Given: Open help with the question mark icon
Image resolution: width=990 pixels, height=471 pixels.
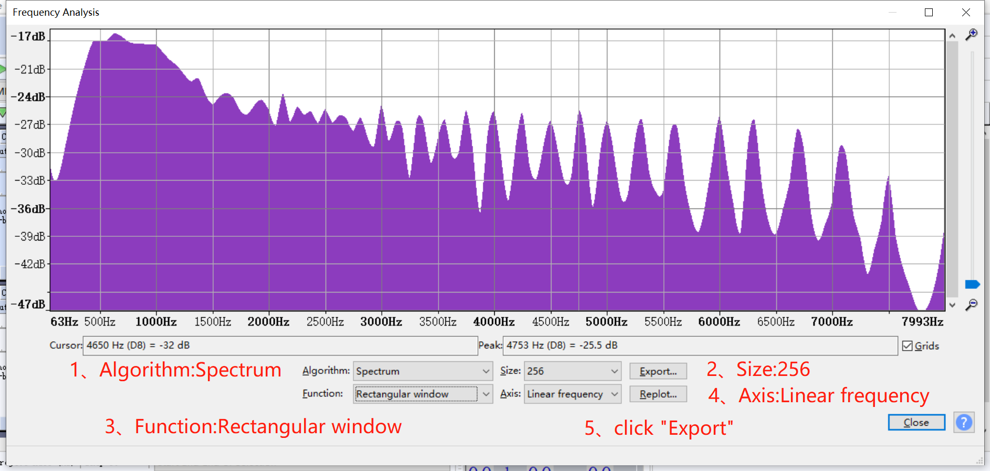Looking at the screenshot, I should pos(964,422).
